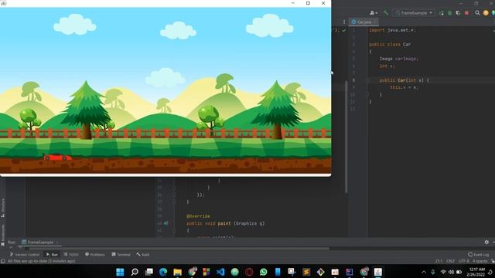Click the red car in the game window

(57, 157)
